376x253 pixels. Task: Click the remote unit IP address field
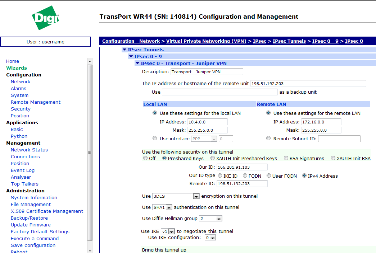[308, 84]
